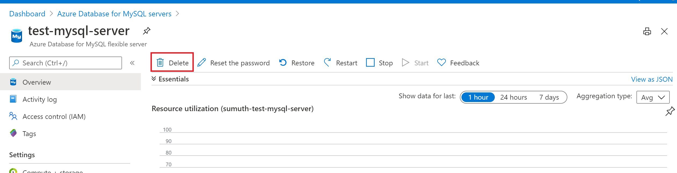677x173 pixels.
Task: Click the View as JSON link
Action: [652, 79]
